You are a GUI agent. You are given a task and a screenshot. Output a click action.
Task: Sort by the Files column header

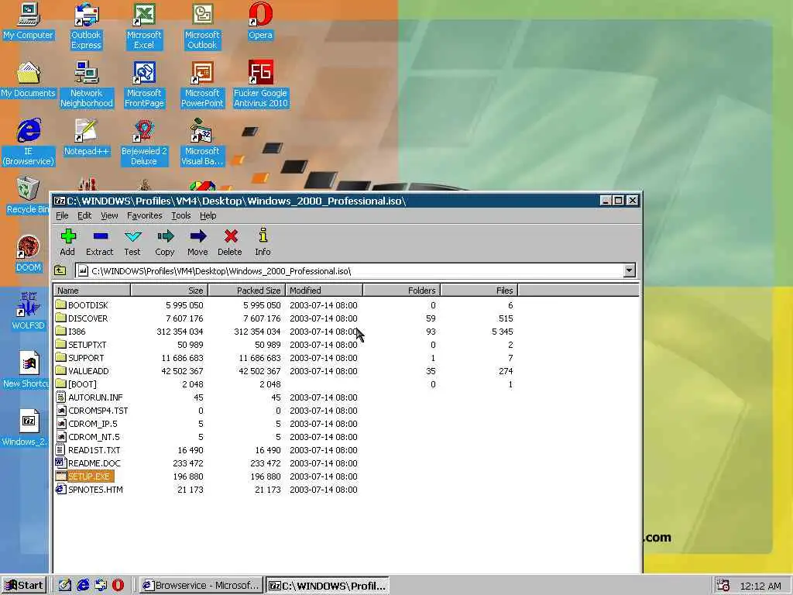click(479, 291)
